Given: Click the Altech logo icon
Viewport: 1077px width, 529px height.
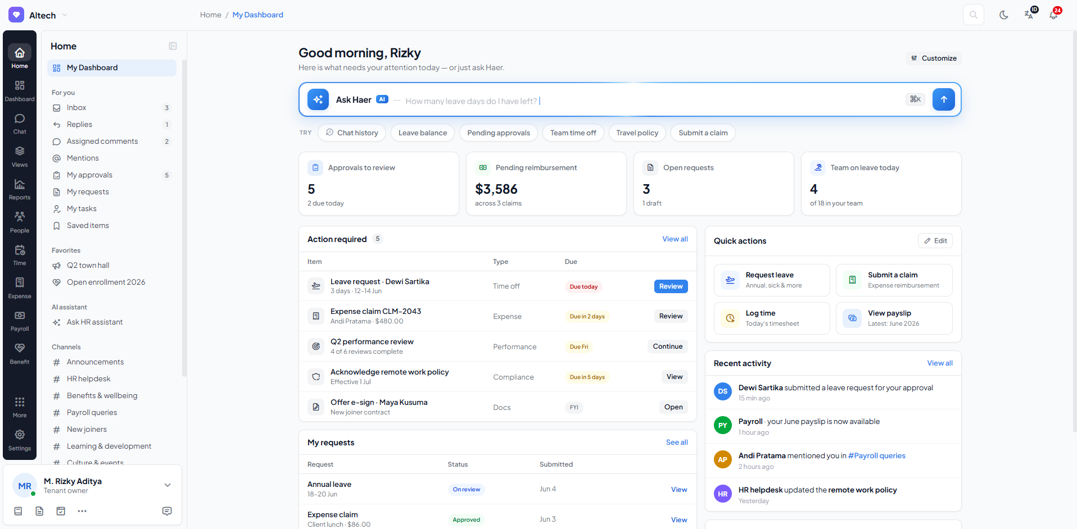Looking at the screenshot, I should click(16, 15).
